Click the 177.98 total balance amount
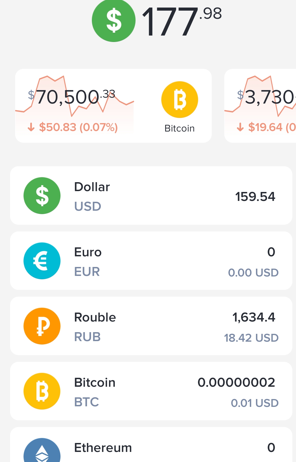This screenshot has width=296, height=462. 181,21
